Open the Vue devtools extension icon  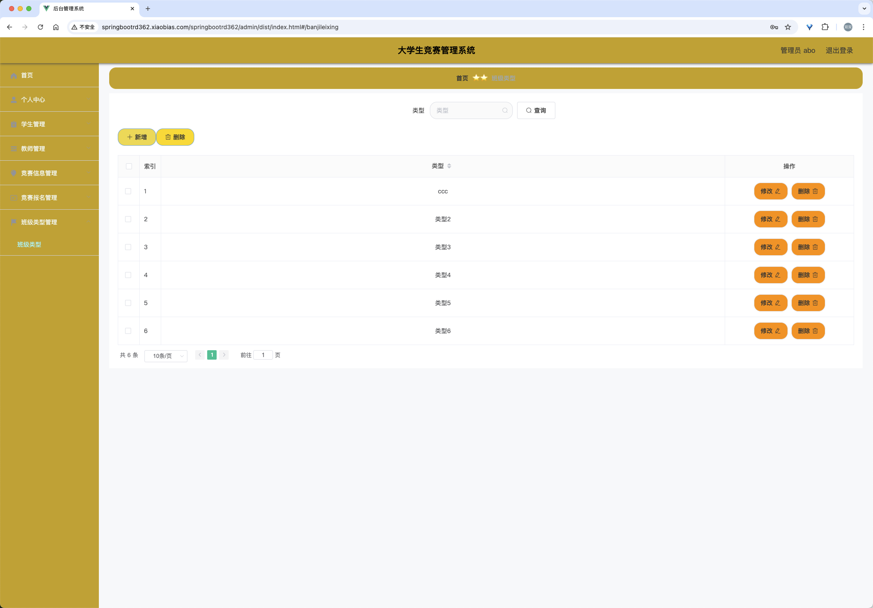coord(809,27)
